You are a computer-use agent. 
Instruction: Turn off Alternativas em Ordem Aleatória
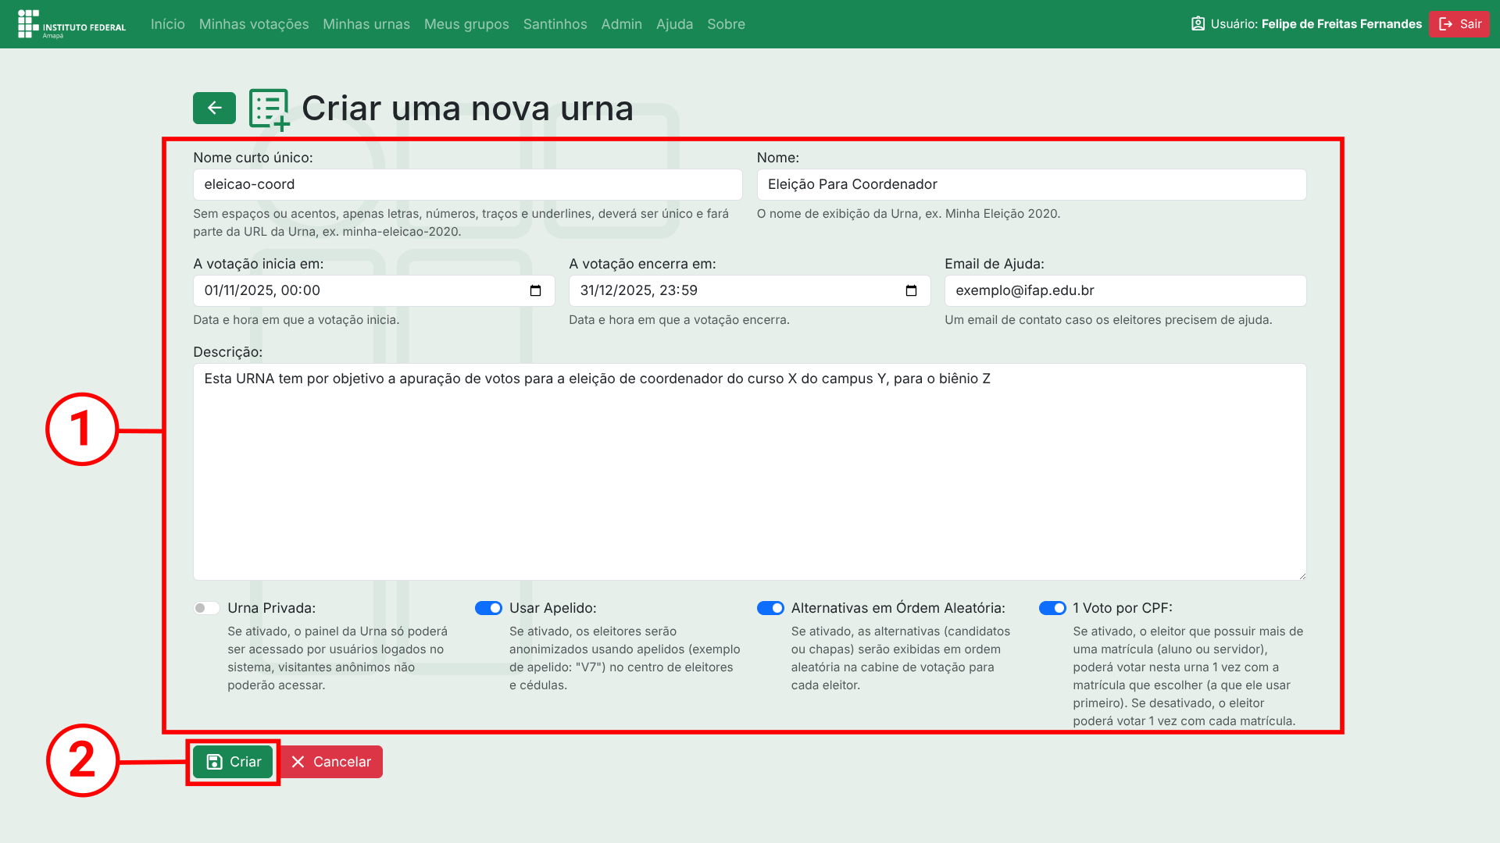point(770,608)
